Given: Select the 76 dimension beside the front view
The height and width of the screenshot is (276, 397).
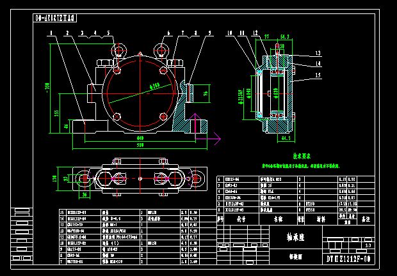Looking at the screenshot, I should click(206, 93).
